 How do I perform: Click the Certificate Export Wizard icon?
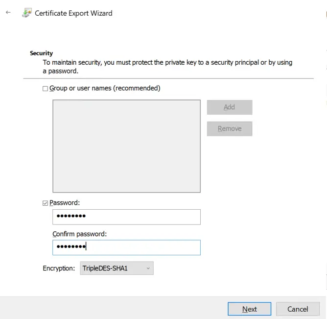point(26,13)
